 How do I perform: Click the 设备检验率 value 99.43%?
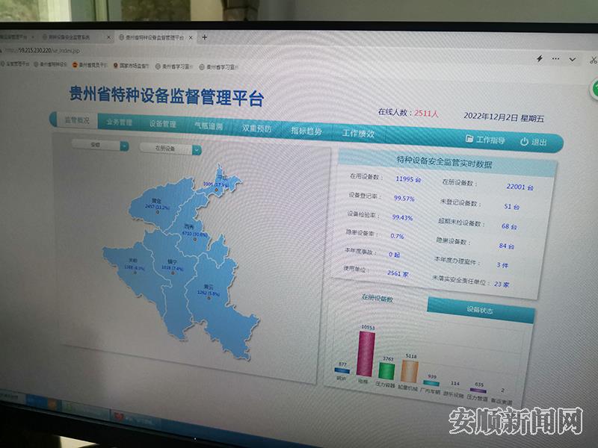pos(402,217)
